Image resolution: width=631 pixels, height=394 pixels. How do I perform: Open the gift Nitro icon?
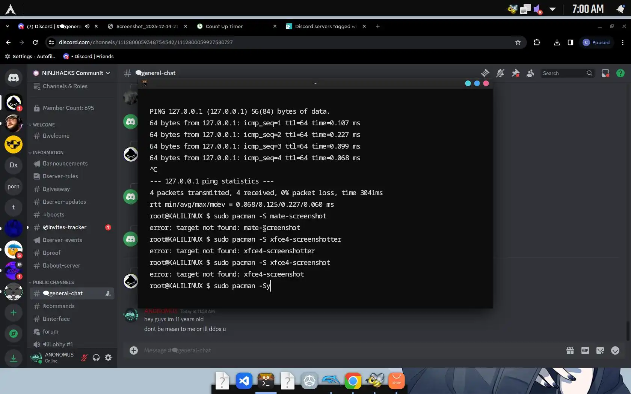(570, 350)
